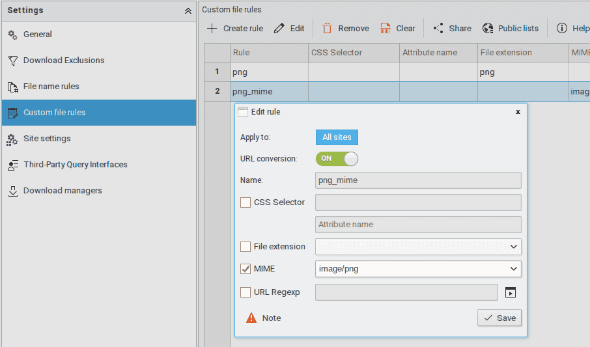Image resolution: width=590 pixels, height=347 pixels.
Task: Select the 'png_mime' rule name cell
Action: click(269, 91)
